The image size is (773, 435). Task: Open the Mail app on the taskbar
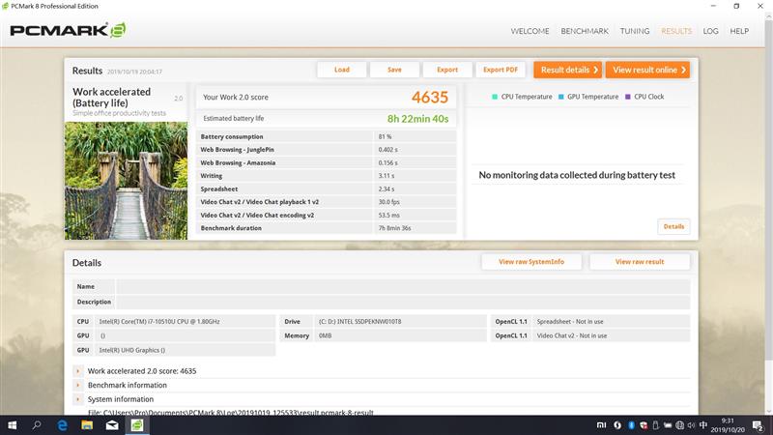(112, 425)
